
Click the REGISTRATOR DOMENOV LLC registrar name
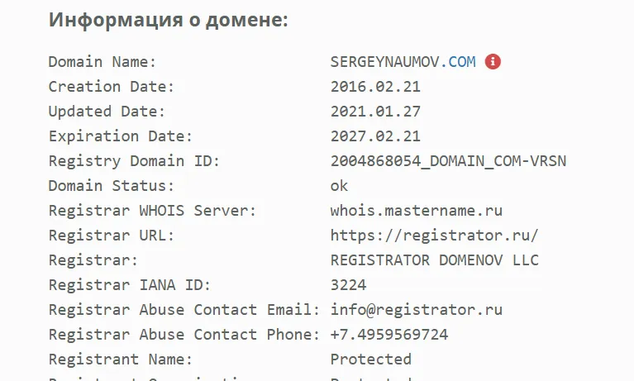coord(435,260)
